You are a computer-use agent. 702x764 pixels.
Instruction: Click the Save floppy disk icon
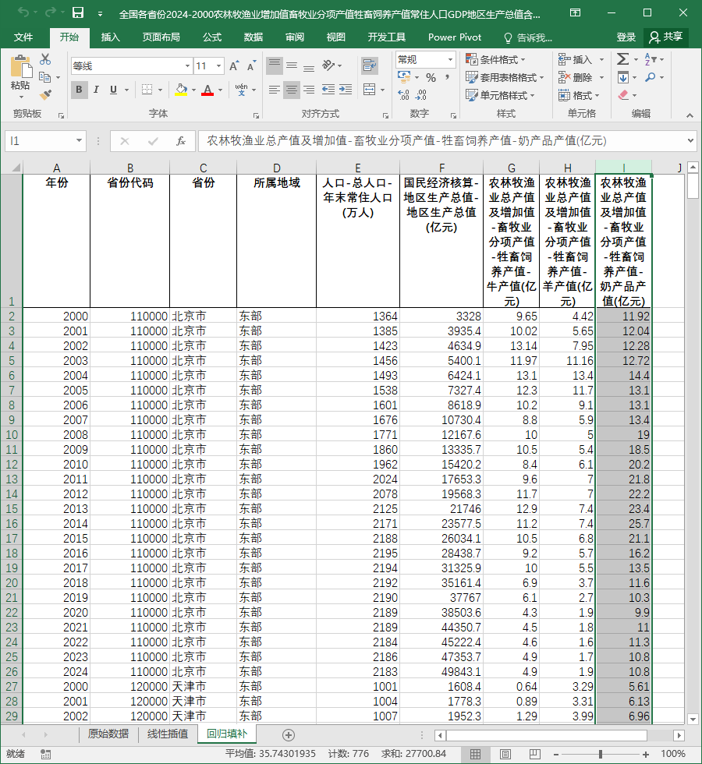pos(78,12)
